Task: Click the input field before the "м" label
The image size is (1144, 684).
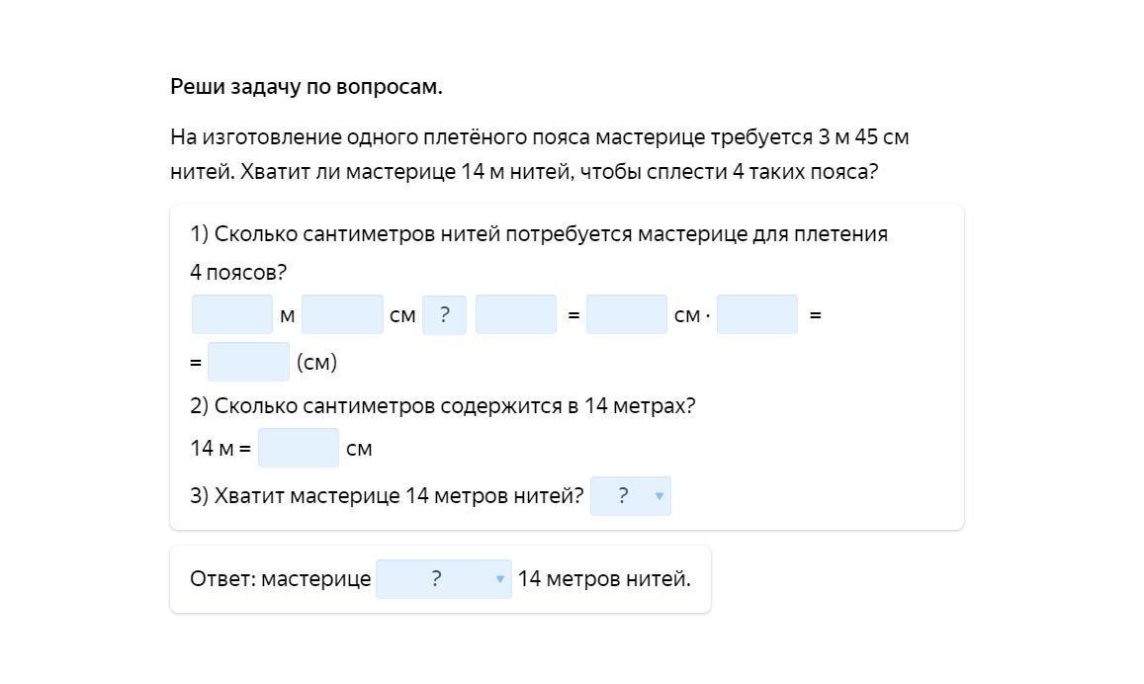Action: pyautogui.click(x=232, y=314)
